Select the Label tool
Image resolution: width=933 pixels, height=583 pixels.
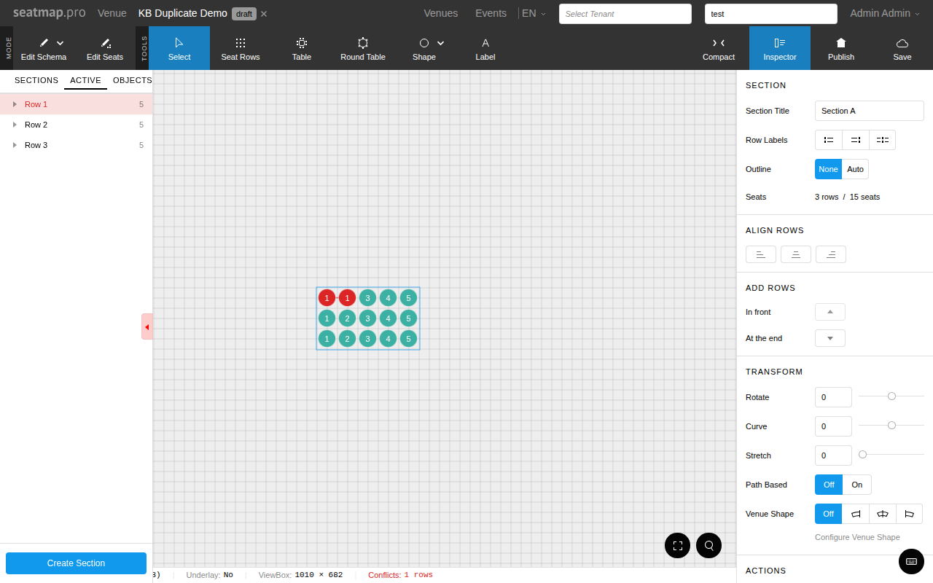coord(485,48)
